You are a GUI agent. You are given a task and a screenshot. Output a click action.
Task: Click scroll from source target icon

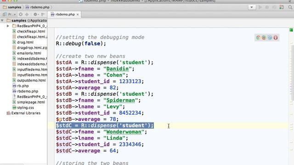[x=21, y=14]
